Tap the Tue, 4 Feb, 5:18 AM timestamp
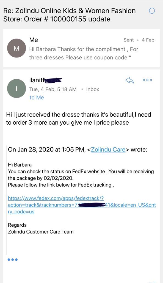Screen dimensions: 163x283 coord(53,89)
